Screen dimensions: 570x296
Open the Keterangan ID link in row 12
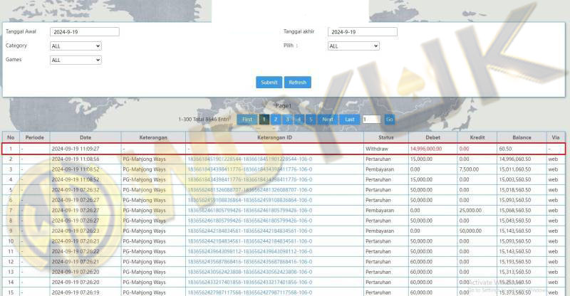(250, 262)
